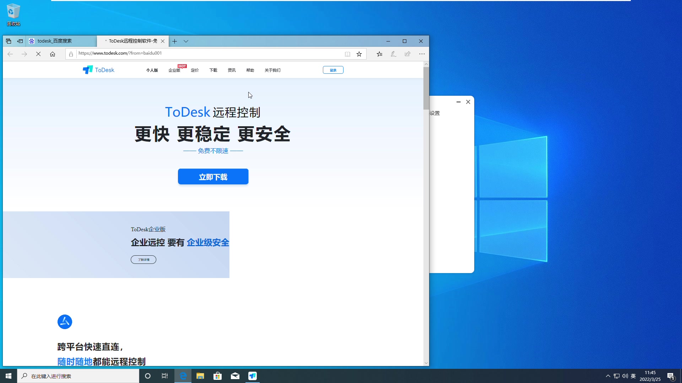Open 帮助 navigation item
682x383 pixels.
(250, 70)
